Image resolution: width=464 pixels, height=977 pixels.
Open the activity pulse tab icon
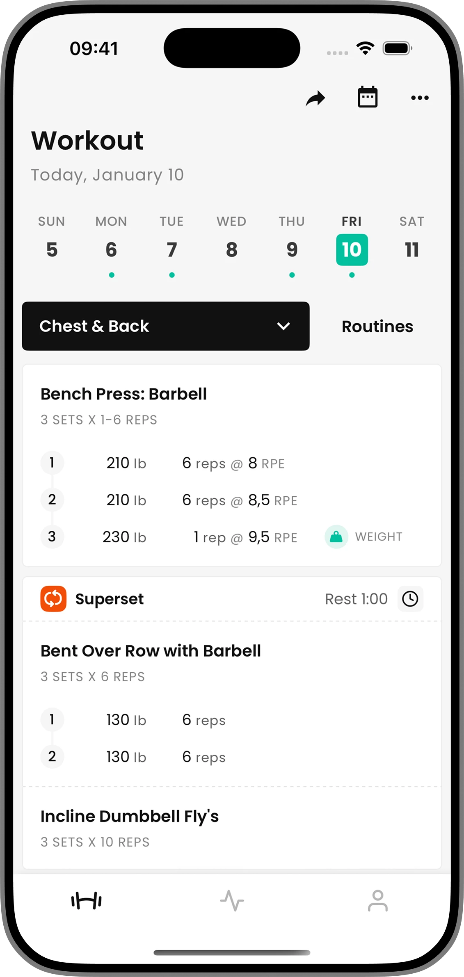click(x=232, y=900)
